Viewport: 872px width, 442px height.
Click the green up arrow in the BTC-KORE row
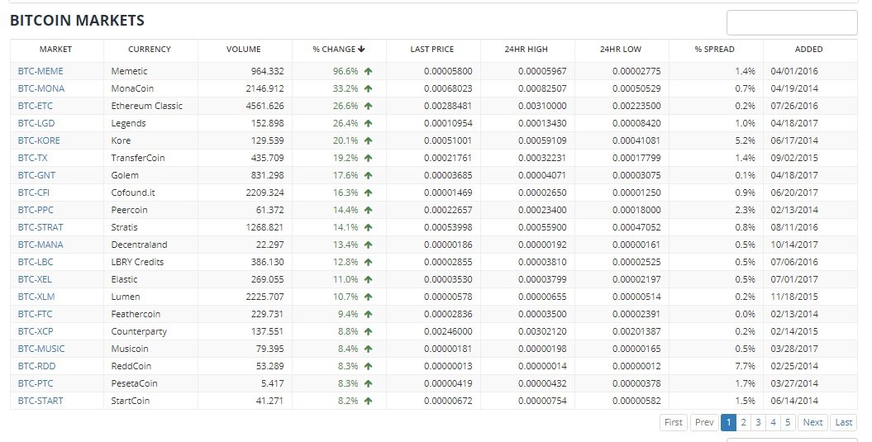pos(368,140)
